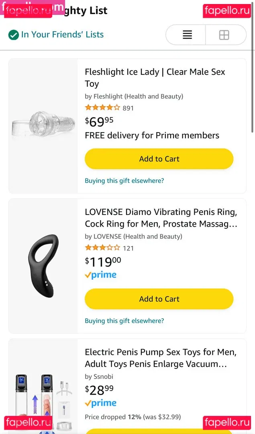Click the green friends' lists checkmark icon
The height and width of the screenshot is (434, 255).
14,35
